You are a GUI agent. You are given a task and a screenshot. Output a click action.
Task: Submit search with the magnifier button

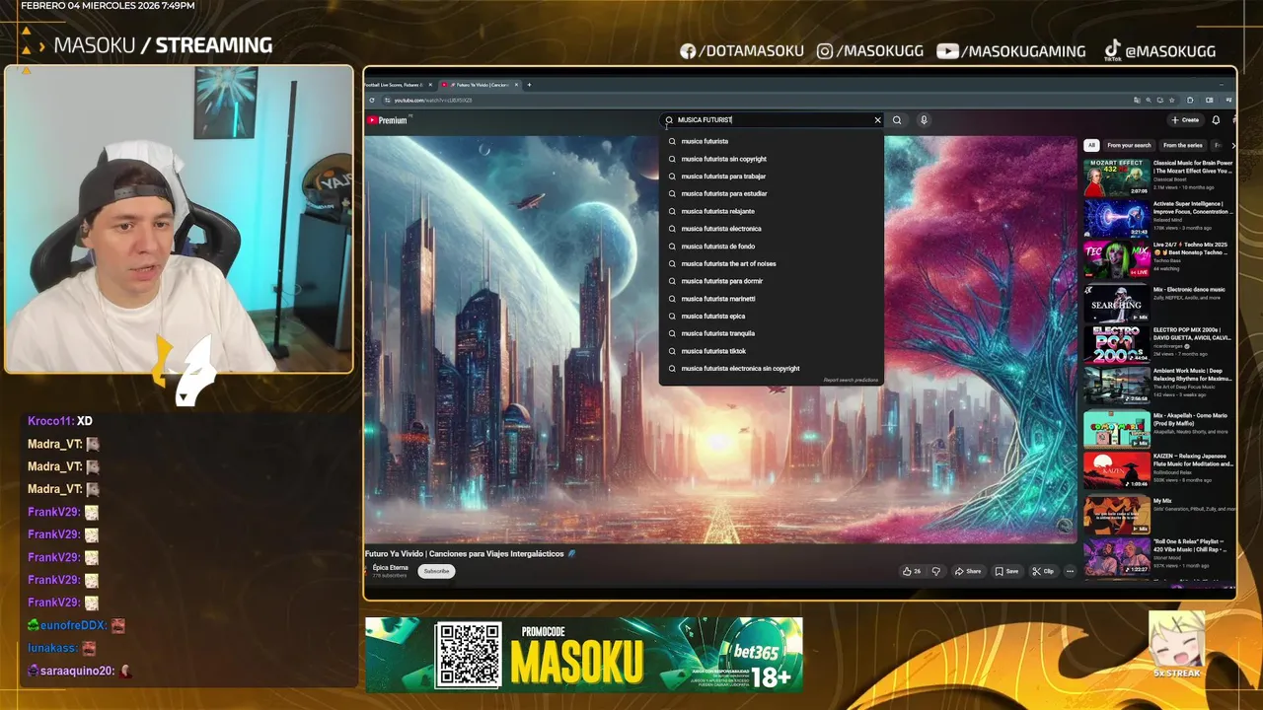(897, 120)
